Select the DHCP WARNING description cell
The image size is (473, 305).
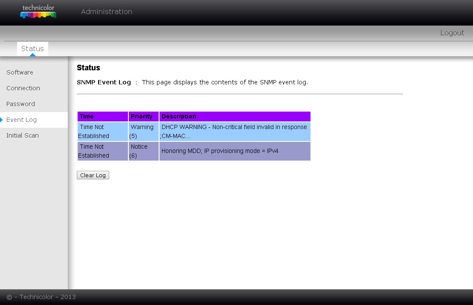[x=235, y=132]
